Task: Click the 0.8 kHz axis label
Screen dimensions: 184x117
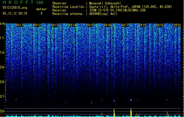Action: (3, 82)
